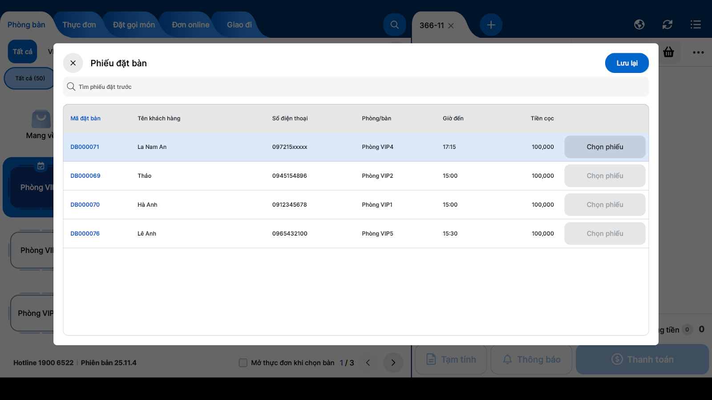Open the globe language icon
Image resolution: width=712 pixels, height=400 pixels.
639,24
